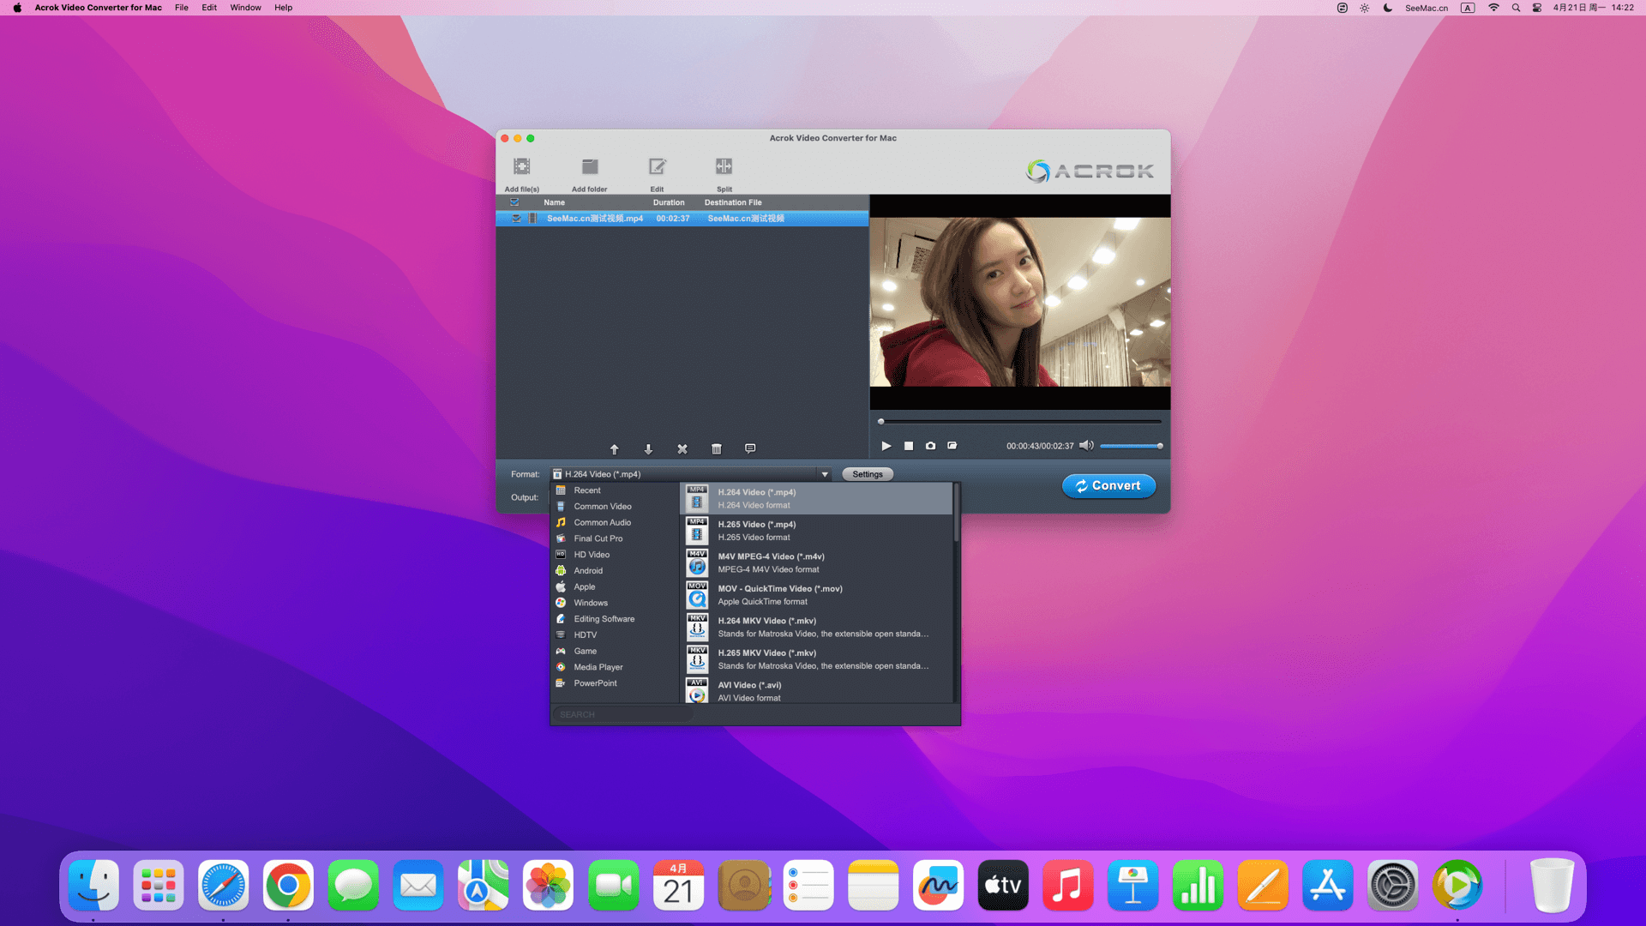Screen dimensions: 1646x926
Task: Click the Add folder icon
Action: click(x=589, y=167)
